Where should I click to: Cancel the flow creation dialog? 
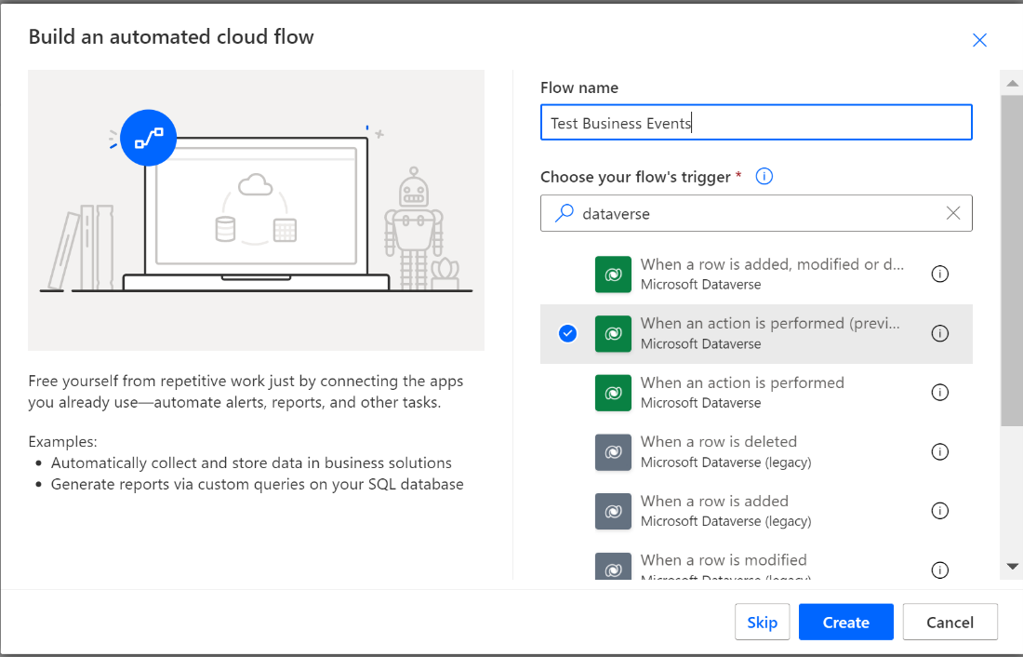coord(950,623)
